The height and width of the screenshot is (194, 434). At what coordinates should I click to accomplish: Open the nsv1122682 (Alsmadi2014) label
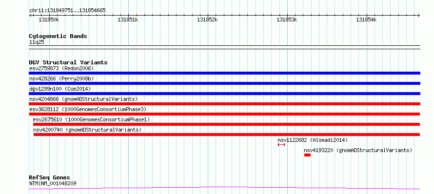(313, 140)
